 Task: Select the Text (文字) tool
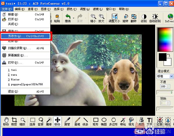[150, 122]
